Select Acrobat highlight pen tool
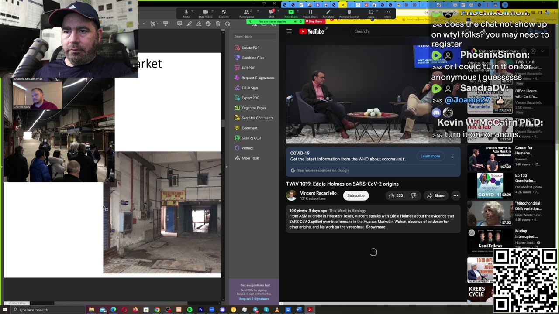Image resolution: width=559 pixels, height=314 pixels. click(189, 24)
